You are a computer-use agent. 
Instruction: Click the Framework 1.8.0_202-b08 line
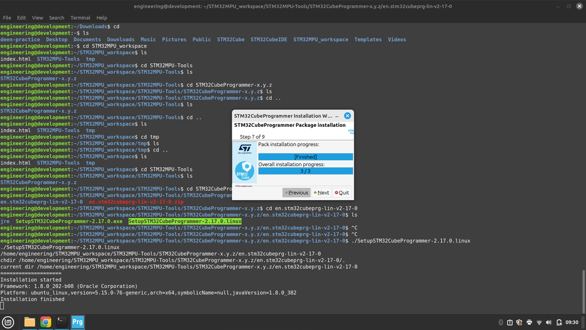coord(69,286)
